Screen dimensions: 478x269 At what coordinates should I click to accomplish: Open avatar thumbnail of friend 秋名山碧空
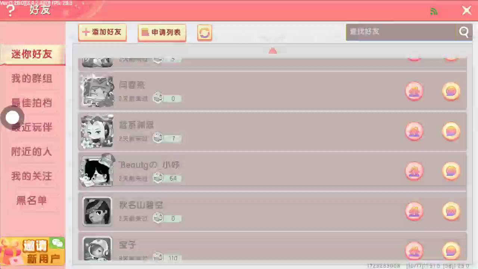(x=97, y=211)
